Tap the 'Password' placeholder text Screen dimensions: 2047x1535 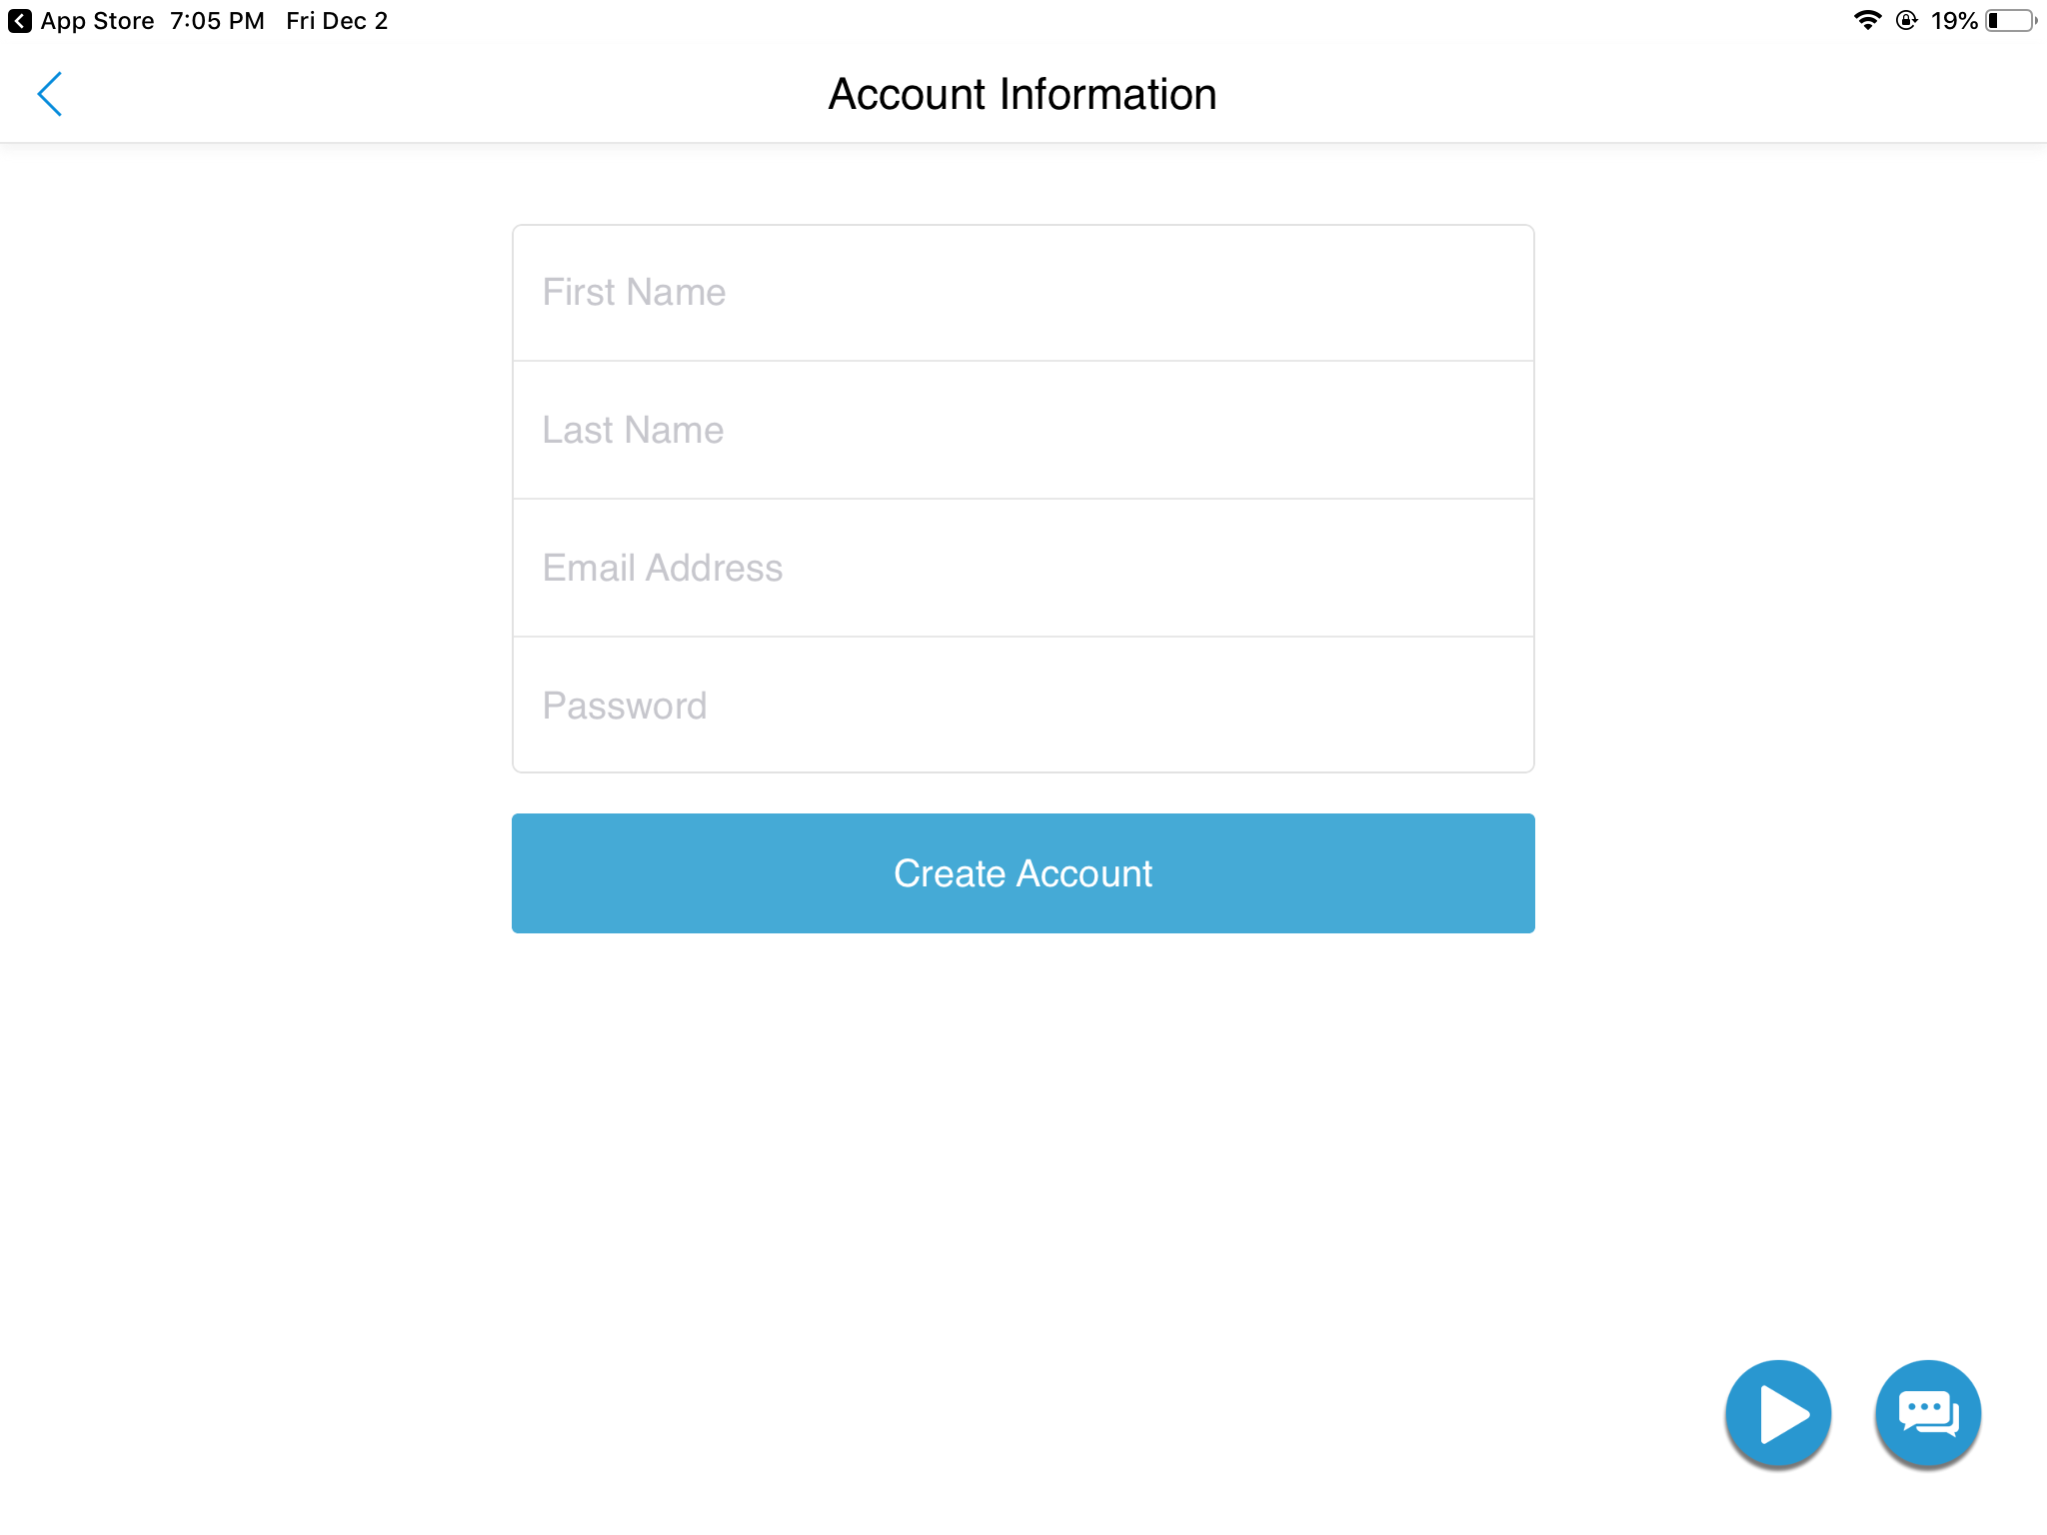click(625, 706)
